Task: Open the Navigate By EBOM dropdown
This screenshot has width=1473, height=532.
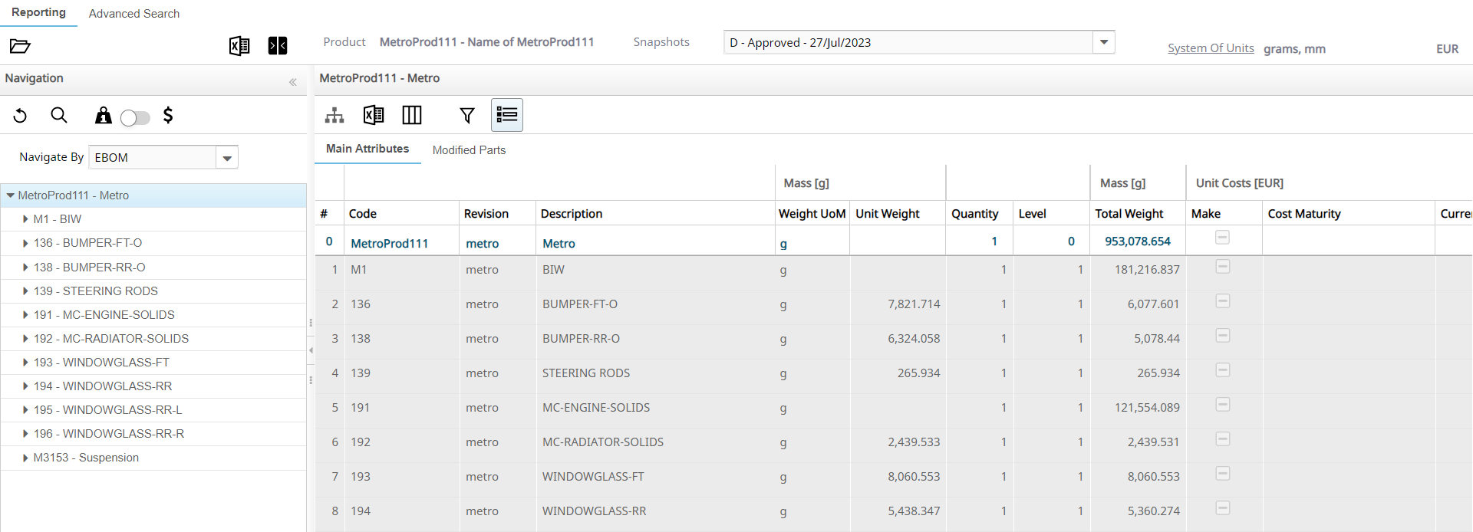Action: 227,158
